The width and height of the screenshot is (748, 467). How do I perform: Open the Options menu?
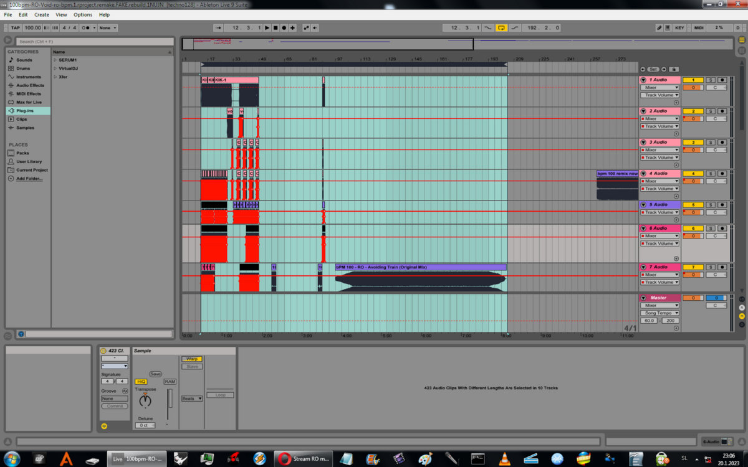(x=82, y=14)
